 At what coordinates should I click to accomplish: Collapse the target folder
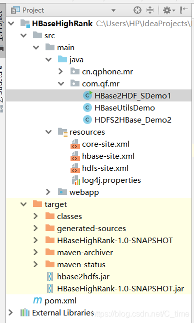23,204
